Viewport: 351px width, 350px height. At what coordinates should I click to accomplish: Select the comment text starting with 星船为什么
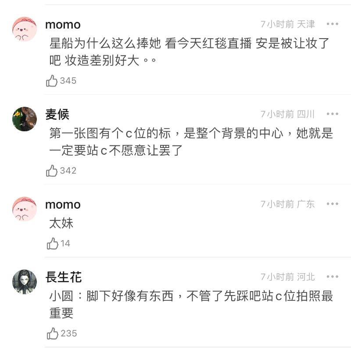point(189,51)
